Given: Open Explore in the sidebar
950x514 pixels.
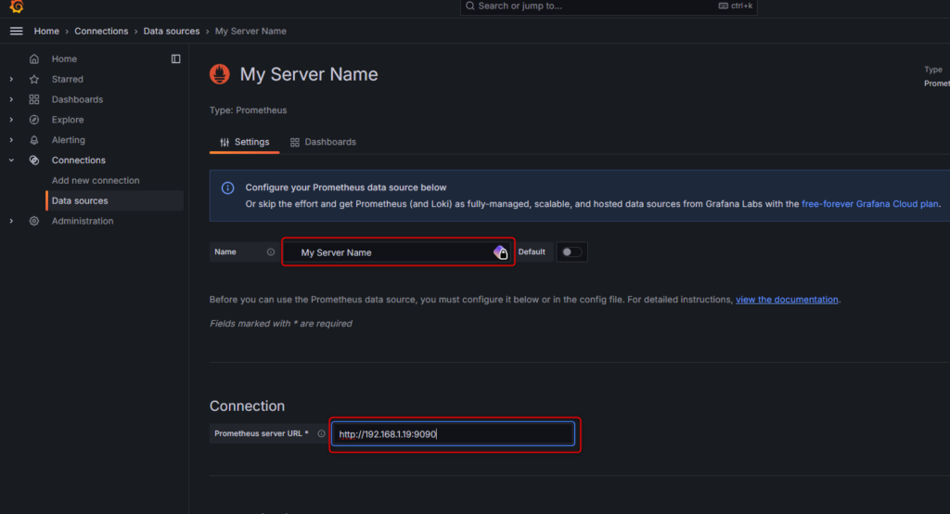Looking at the screenshot, I should point(67,120).
